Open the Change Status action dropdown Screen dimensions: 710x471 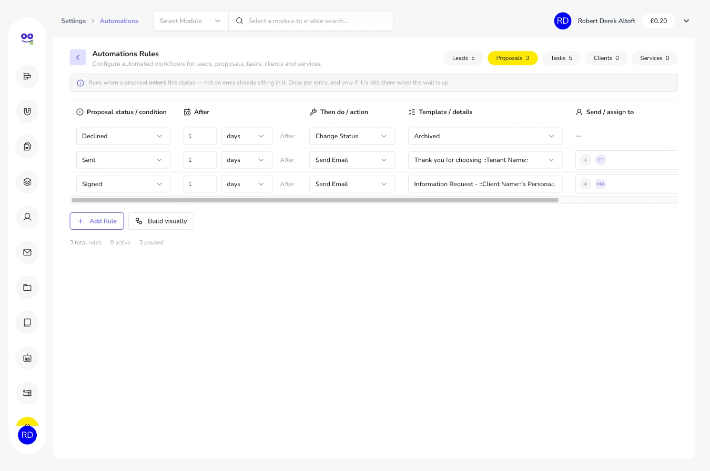point(352,136)
